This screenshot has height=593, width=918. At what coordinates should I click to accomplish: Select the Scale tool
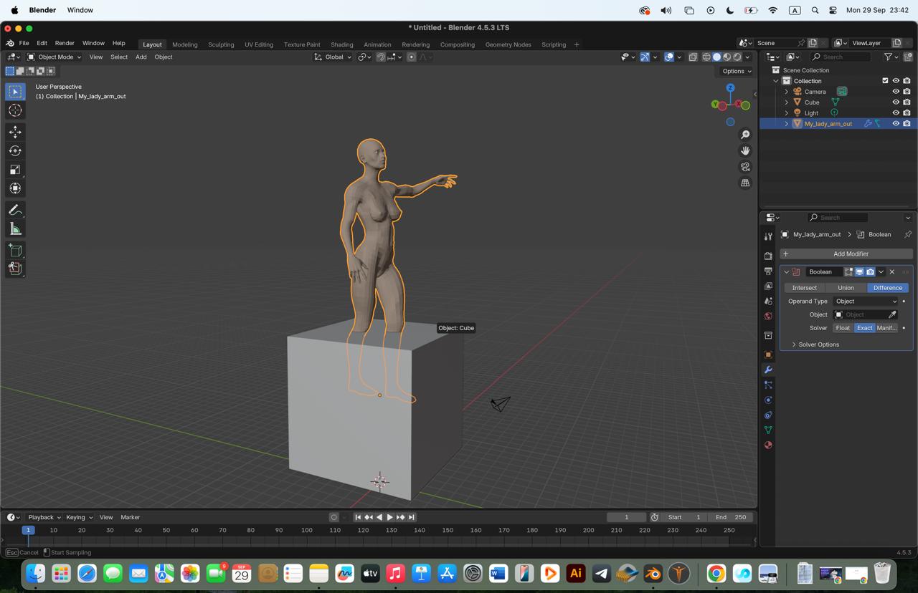pos(15,170)
